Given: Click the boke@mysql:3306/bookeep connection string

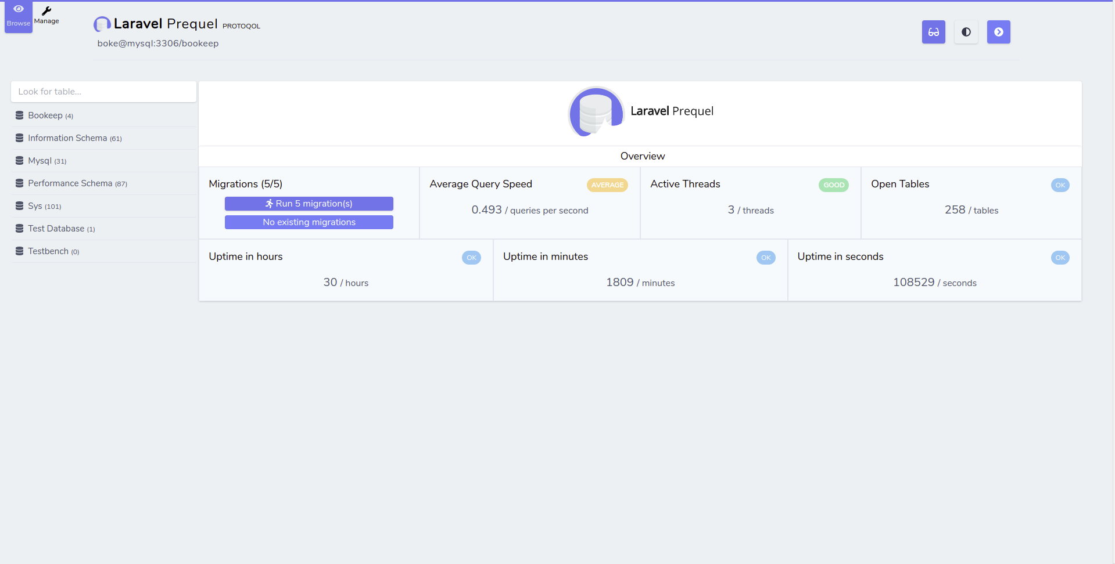Looking at the screenshot, I should pyautogui.click(x=158, y=44).
